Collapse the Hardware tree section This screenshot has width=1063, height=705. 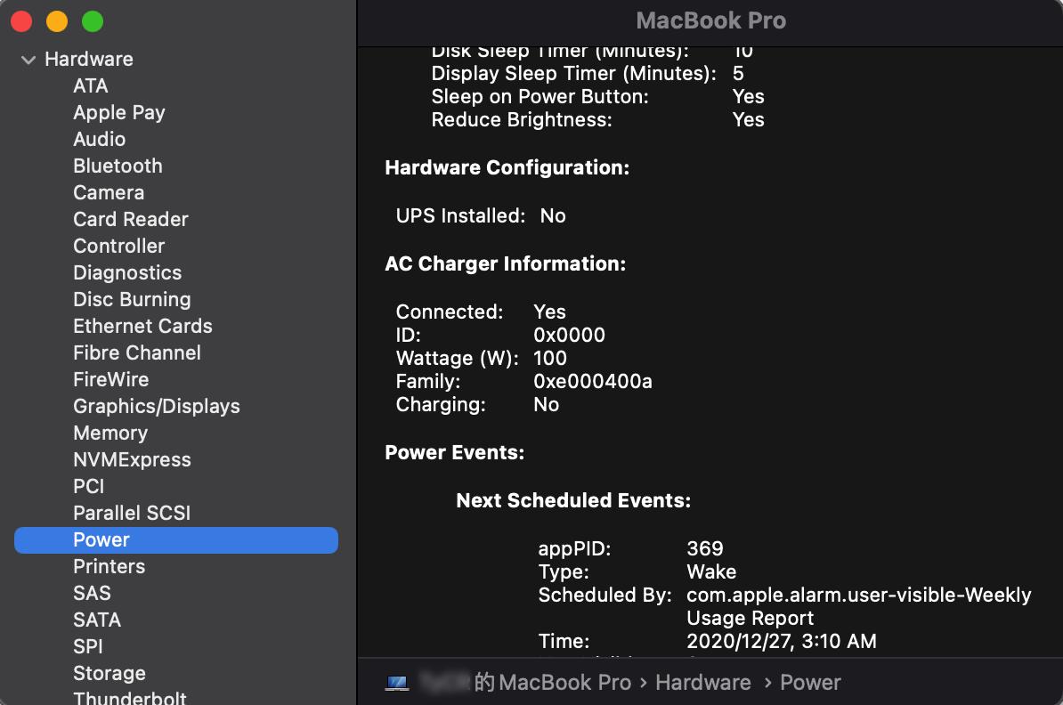pos(28,60)
